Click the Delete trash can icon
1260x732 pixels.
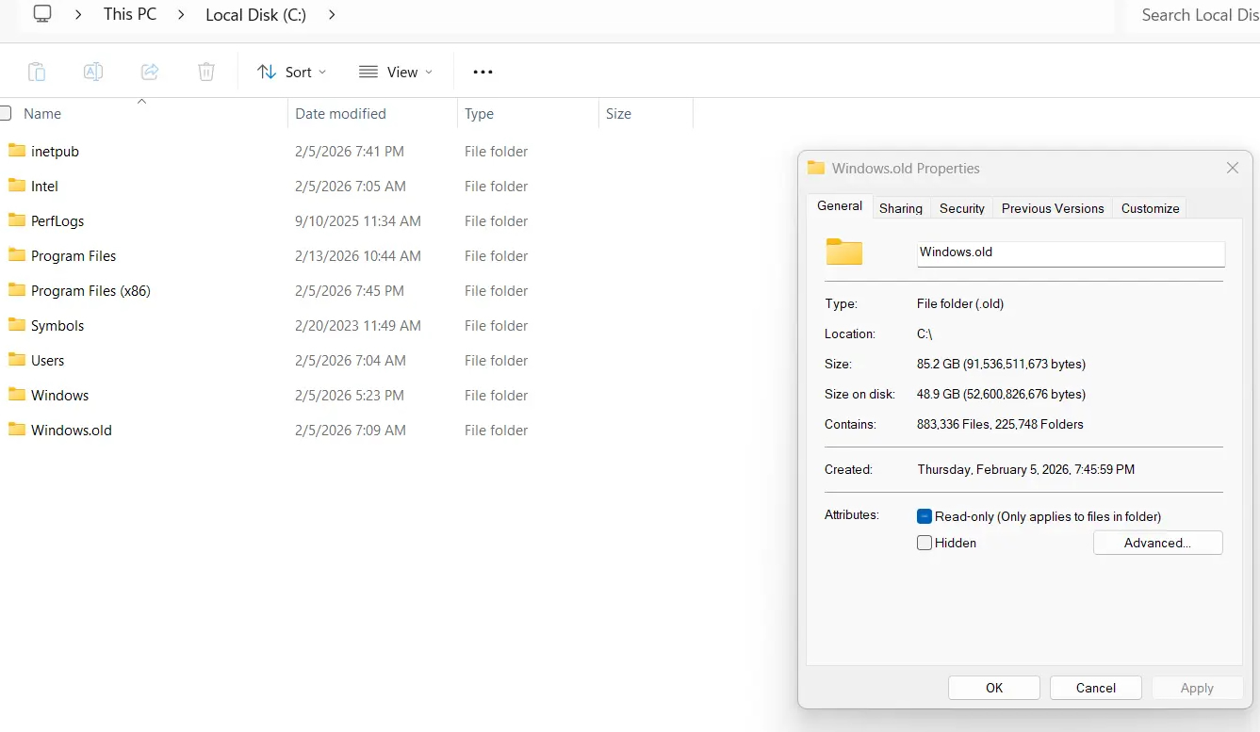206,72
